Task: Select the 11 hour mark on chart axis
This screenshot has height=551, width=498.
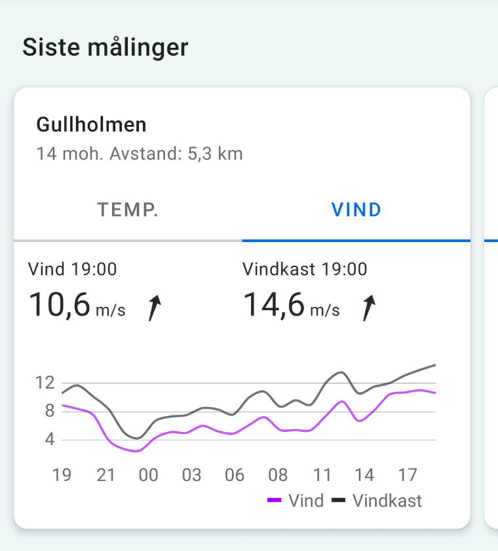Action: (322, 475)
